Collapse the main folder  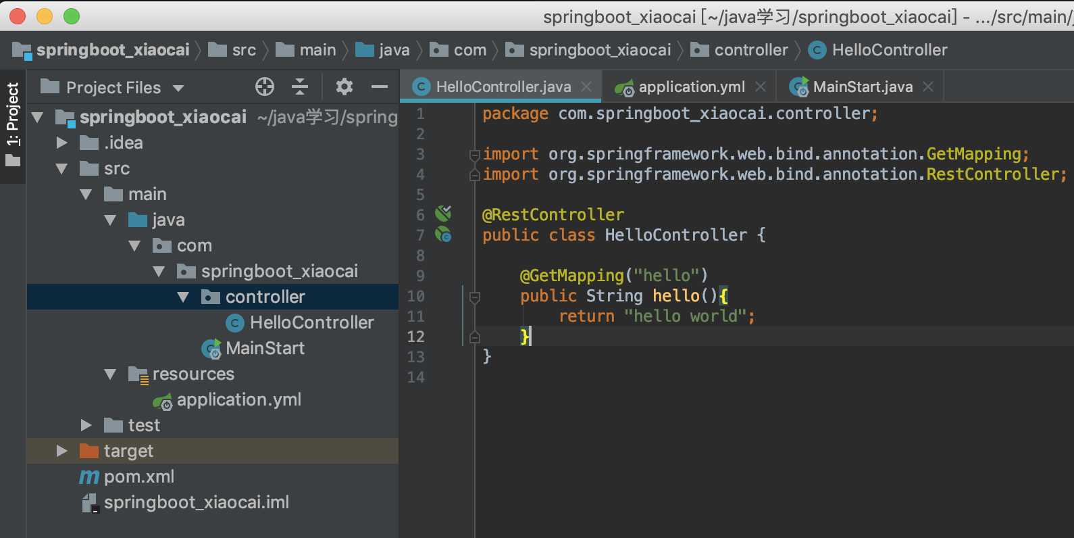pos(86,195)
